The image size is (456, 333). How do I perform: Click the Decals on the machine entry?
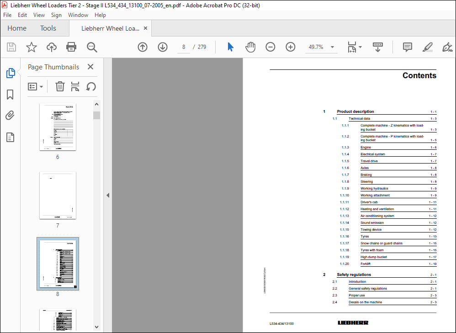365,302
